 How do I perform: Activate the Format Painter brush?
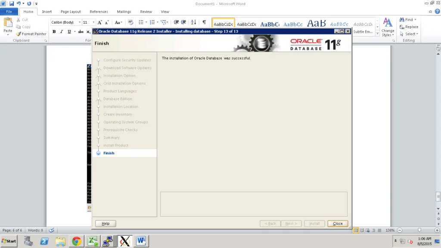(19, 34)
